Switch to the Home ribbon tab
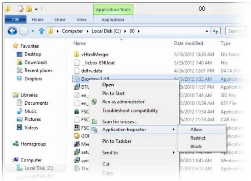Image resolution: width=251 pixels, height=181 pixels. pyautogui.click(x=38, y=19)
